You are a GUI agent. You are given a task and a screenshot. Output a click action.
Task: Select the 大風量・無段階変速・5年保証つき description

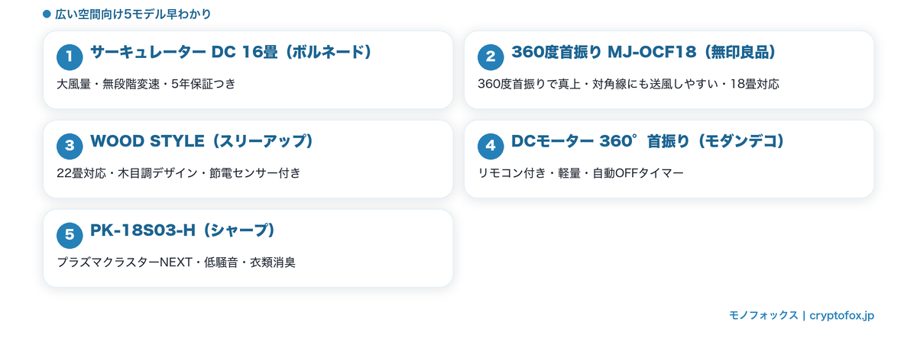click(x=146, y=84)
